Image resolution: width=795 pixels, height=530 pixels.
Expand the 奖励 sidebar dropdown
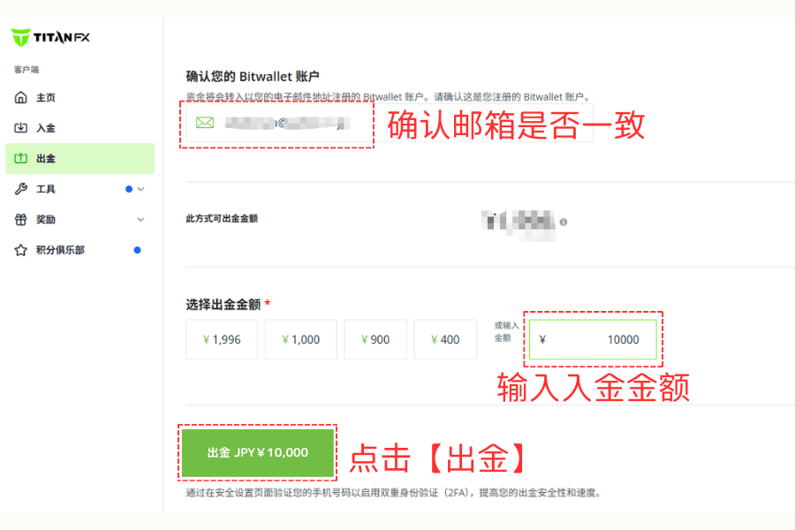tap(140, 219)
